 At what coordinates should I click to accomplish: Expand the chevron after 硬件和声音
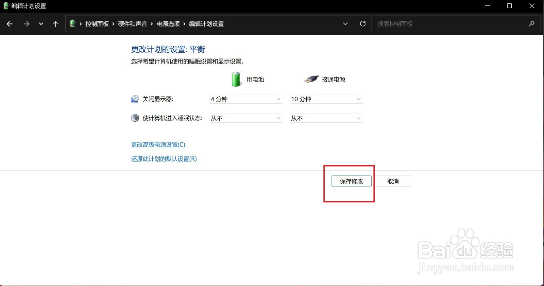coord(152,24)
